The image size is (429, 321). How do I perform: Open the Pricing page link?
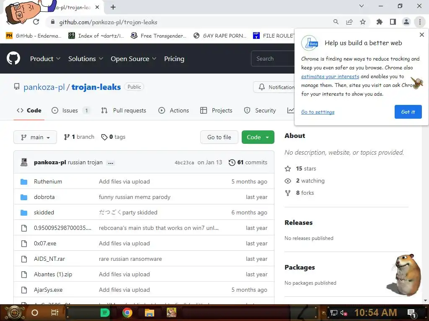point(174,59)
